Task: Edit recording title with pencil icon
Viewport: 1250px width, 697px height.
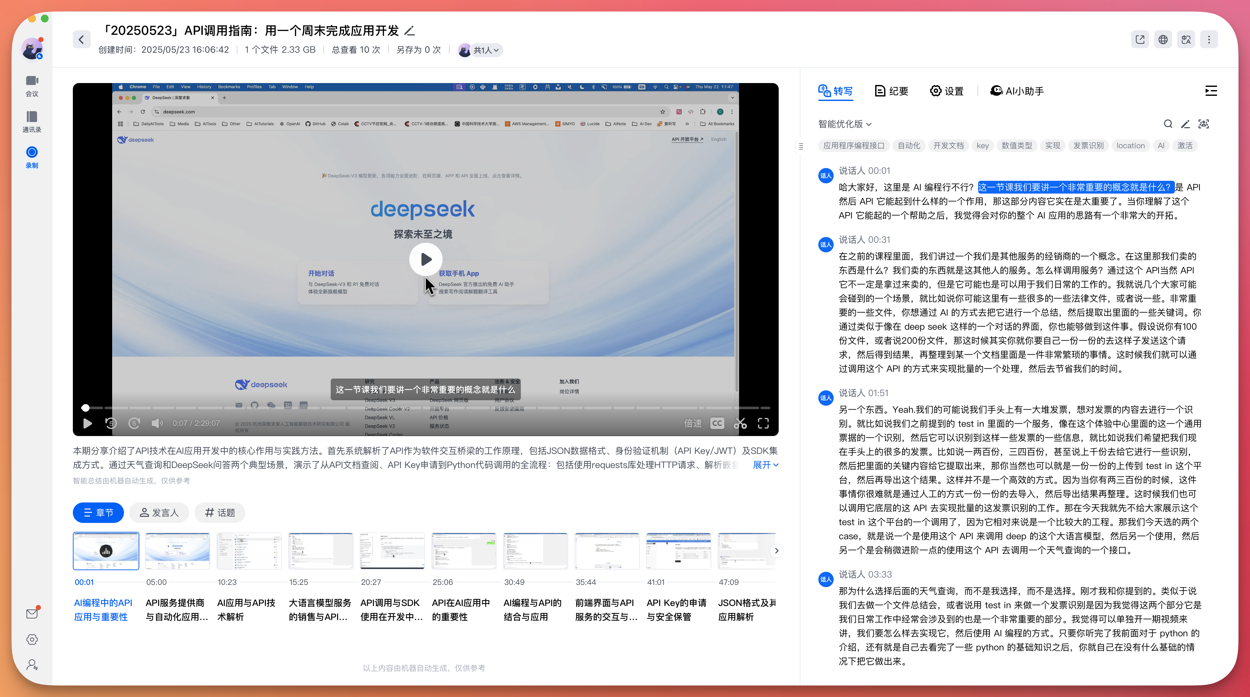Action: 410,31
